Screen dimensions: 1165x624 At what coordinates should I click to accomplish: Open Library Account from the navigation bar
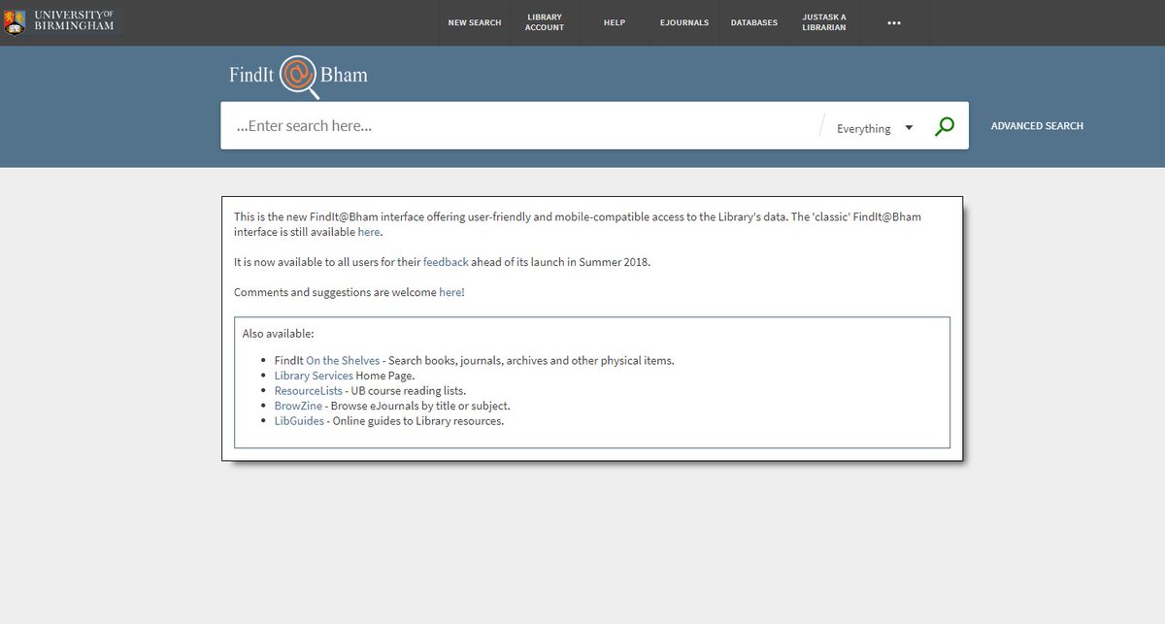point(544,22)
